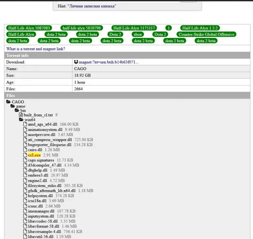Click the game folder icon
Viewport: 253px width, 239px height.
point(13,106)
